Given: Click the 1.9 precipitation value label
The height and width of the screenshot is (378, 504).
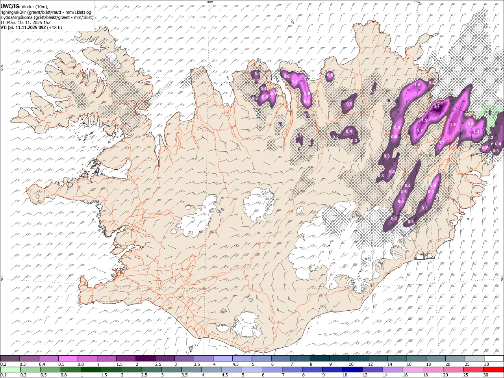Looking at the screenshot, I should pyautogui.click(x=424, y=120).
